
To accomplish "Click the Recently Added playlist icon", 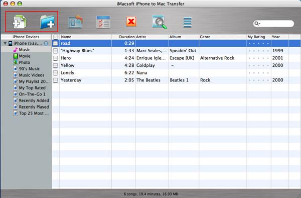I will pyautogui.click(x=16, y=101).
